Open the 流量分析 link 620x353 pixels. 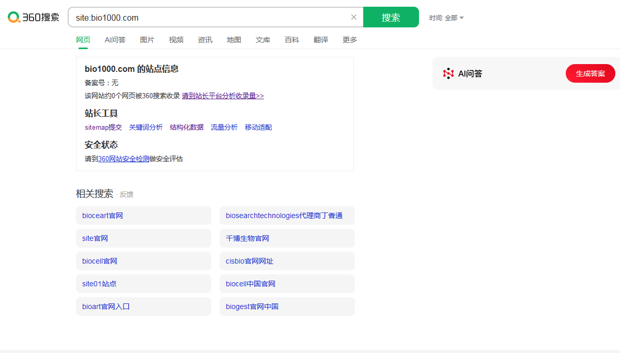pyautogui.click(x=224, y=127)
